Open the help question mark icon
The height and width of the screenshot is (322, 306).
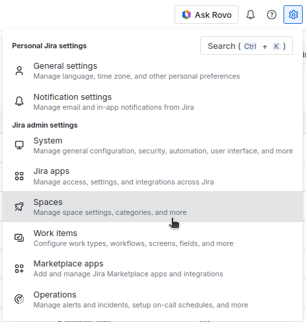coord(272,15)
